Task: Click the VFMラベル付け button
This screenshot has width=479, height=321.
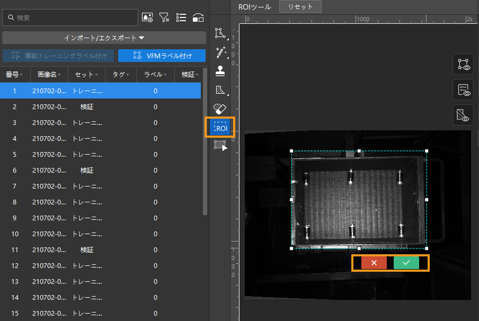Action: [162, 56]
